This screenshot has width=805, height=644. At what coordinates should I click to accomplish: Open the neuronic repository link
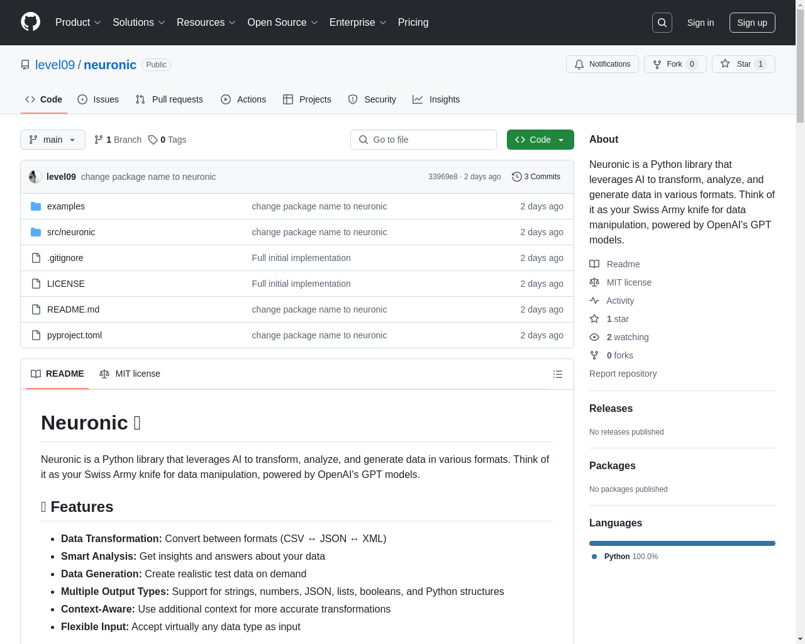pyautogui.click(x=110, y=65)
